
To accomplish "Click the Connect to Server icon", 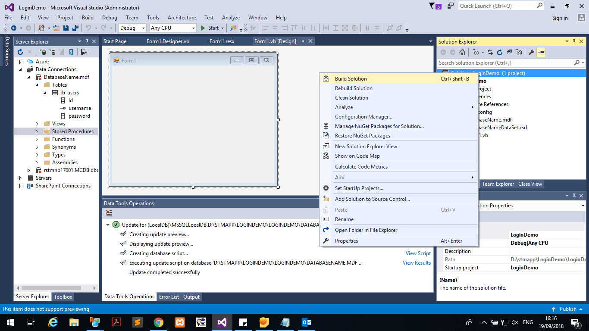I will 53,51.
